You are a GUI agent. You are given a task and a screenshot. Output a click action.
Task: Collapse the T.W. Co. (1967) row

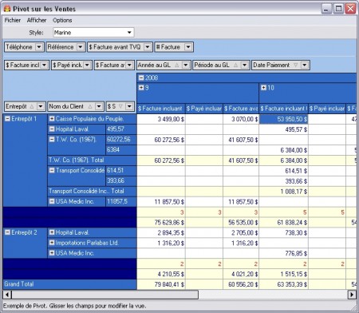(x=52, y=140)
